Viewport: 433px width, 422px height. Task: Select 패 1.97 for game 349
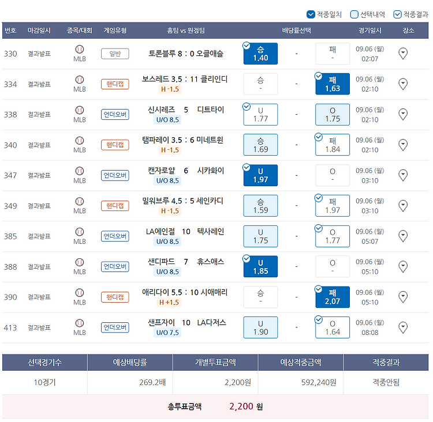[x=333, y=206]
